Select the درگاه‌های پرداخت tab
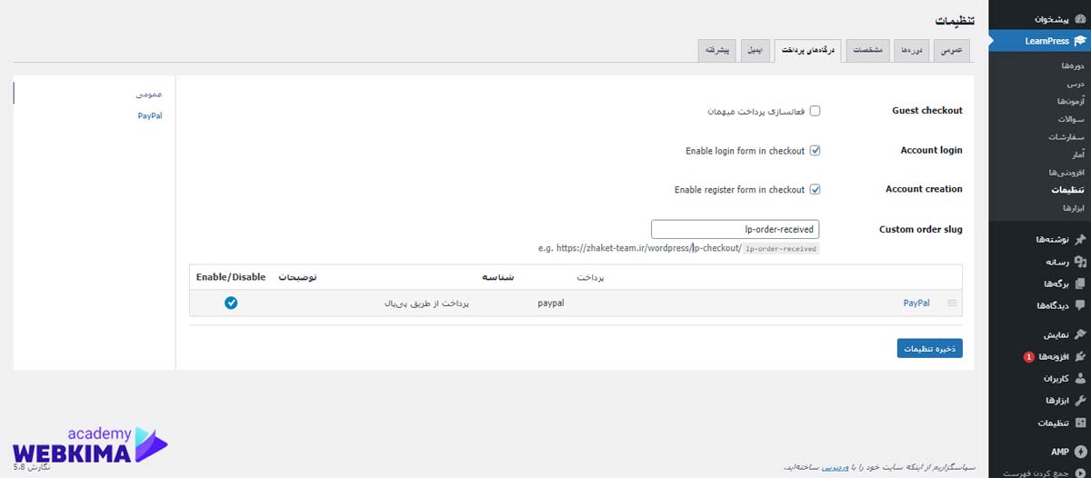The image size is (1091, 478). click(x=807, y=50)
